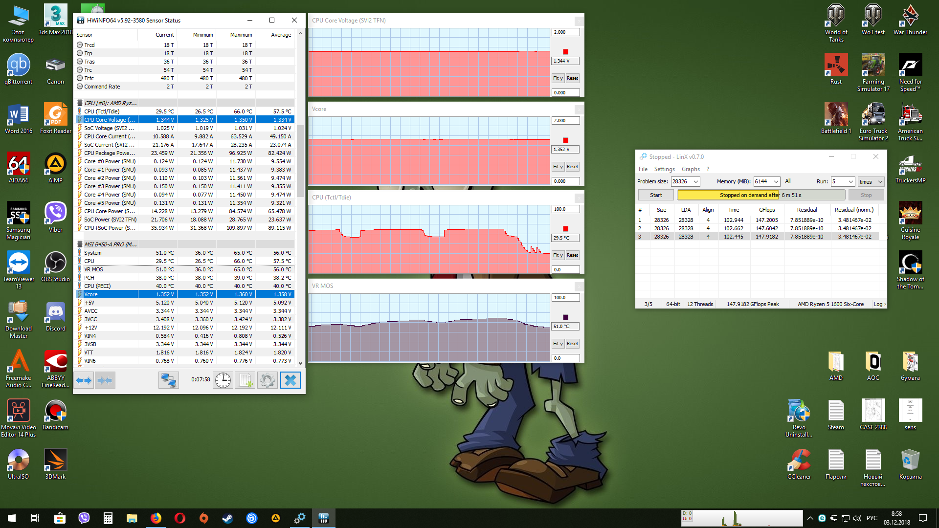Click the red color swatch on Vcore graph
This screenshot has width=939, height=528.
click(x=565, y=140)
